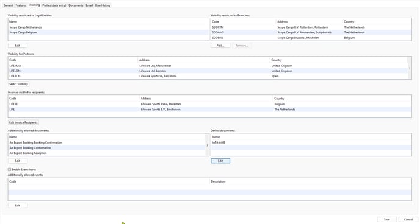This screenshot has width=420, height=224.
Task: Select the LIFEBE invoice recipient row
Action: pos(210,104)
